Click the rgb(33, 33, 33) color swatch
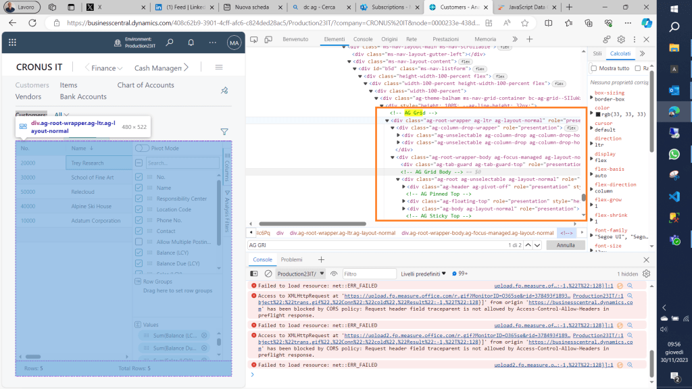The image size is (692, 389). pos(598,114)
